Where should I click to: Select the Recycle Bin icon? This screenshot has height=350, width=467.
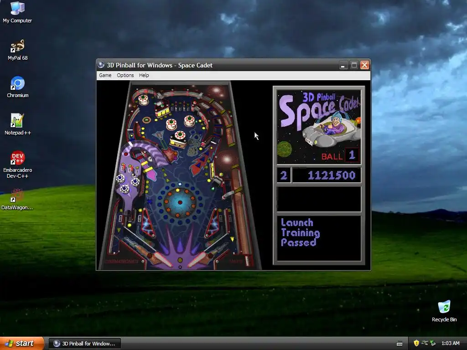tap(444, 311)
